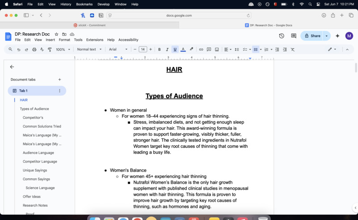Star the DP: Research Doc
Image resolution: width=358 pixels, height=220 pixels.
(56, 35)
